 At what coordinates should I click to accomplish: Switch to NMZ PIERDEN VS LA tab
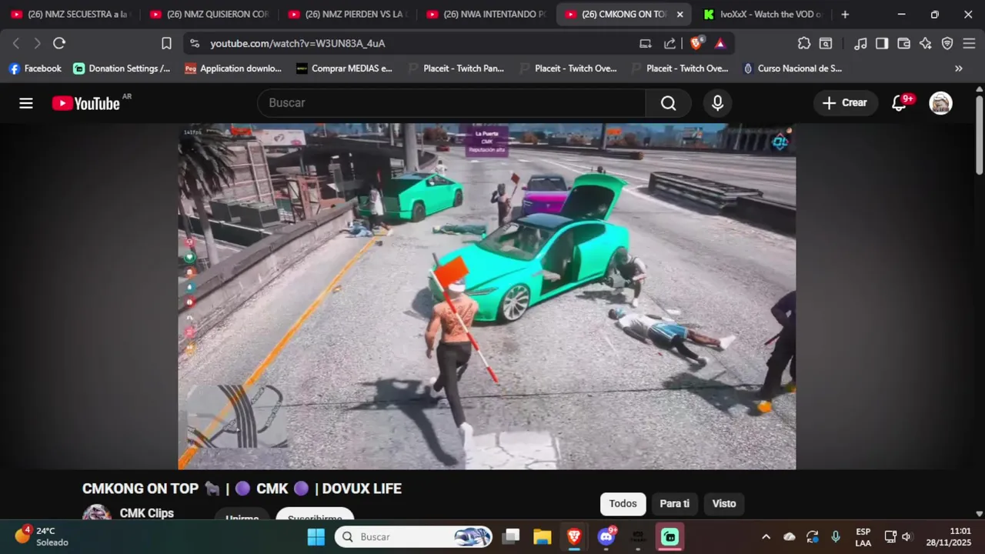tap(348, 14)
